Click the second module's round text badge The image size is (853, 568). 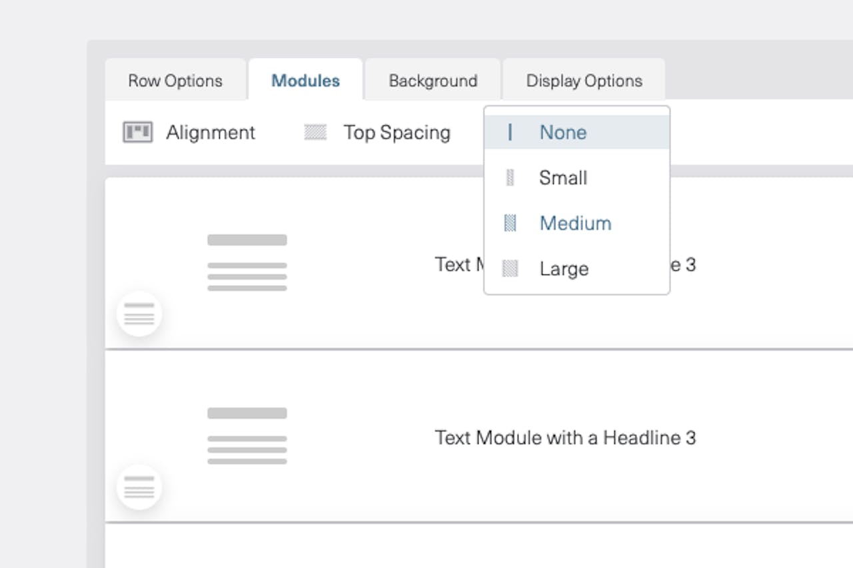coord(139,487)
